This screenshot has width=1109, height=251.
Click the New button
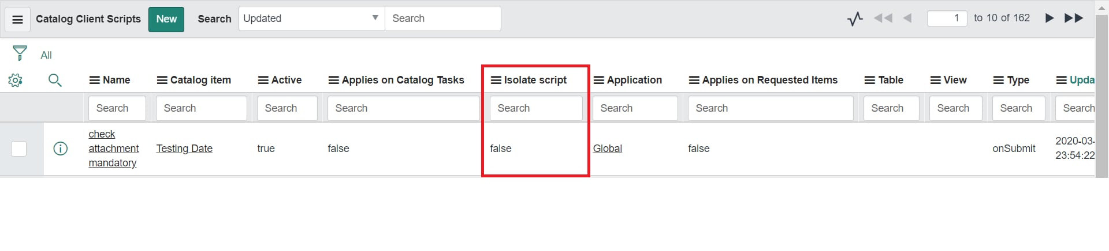tap(166, 19)
